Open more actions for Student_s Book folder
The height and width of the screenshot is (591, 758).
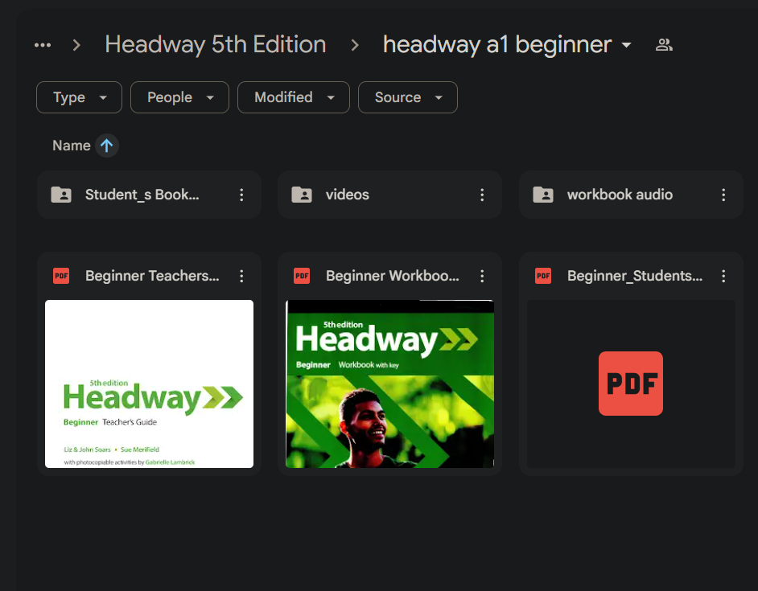[x=241, y=195]
